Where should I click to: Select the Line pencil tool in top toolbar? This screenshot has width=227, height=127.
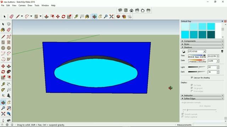18,17
